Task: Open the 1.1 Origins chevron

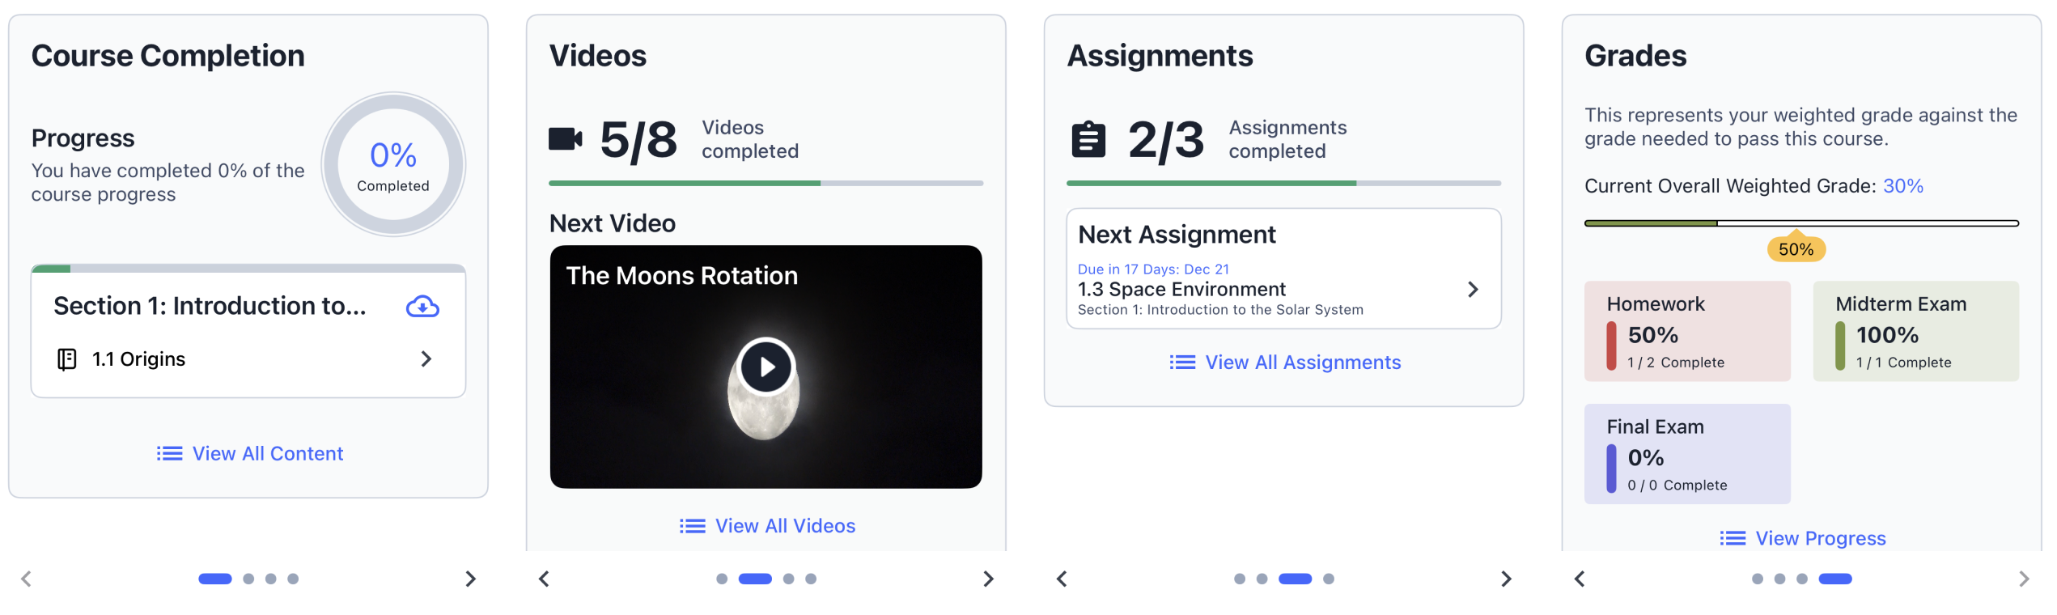Action: [426, 359]
